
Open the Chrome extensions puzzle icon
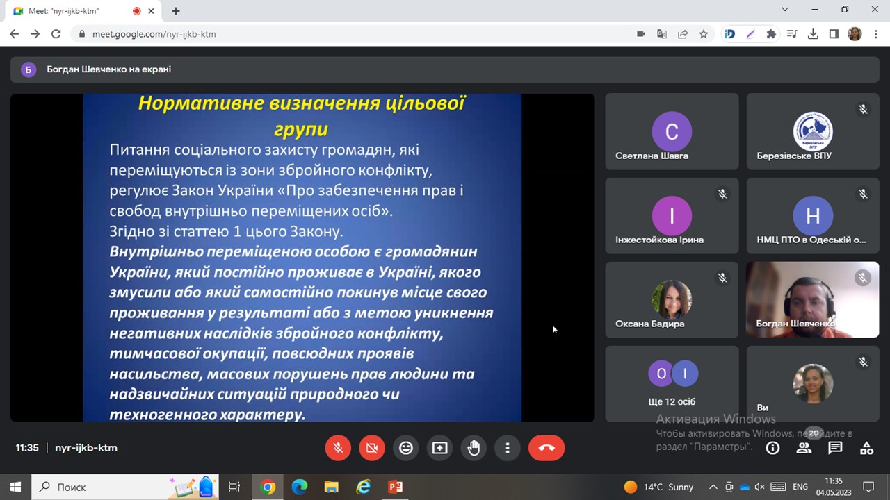(771, 34)
